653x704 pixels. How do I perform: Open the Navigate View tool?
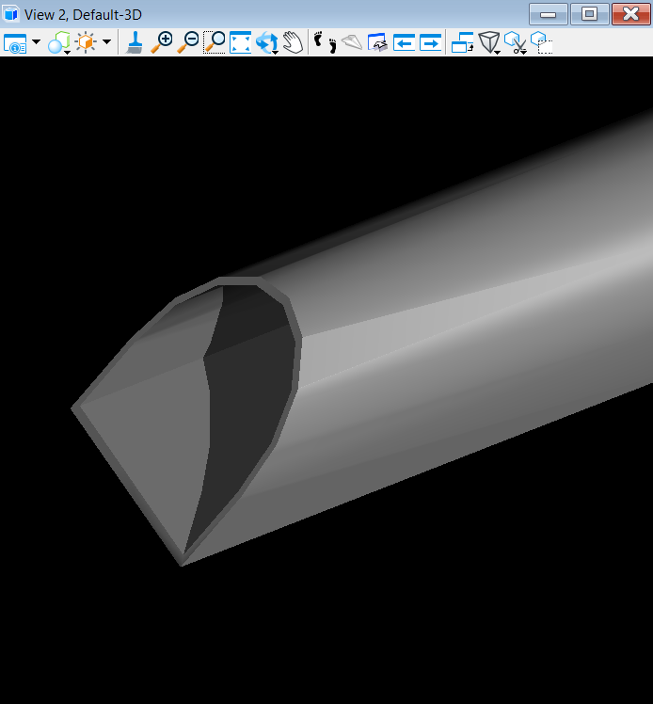pos(377,42)
